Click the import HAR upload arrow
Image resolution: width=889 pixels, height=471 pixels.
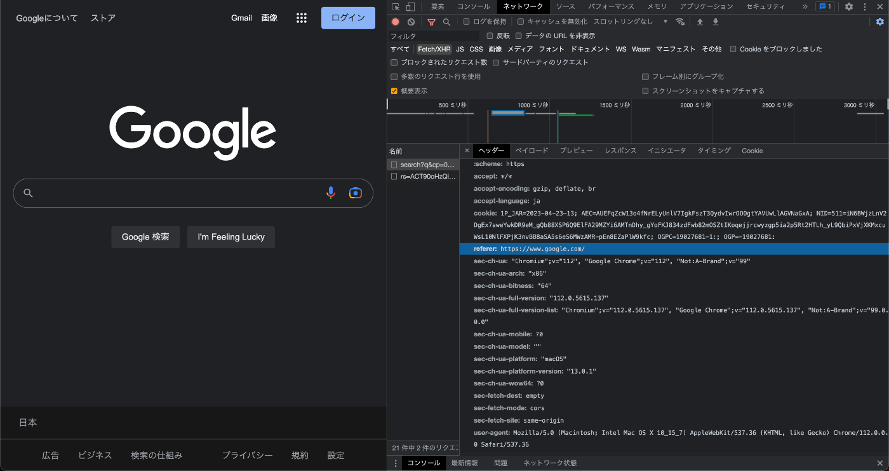700,22
